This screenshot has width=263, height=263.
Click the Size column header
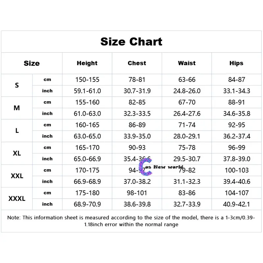pos(32,63)
